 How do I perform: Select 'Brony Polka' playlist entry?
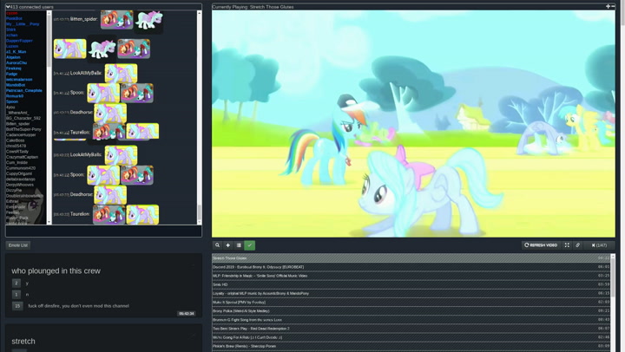[411, 311]
